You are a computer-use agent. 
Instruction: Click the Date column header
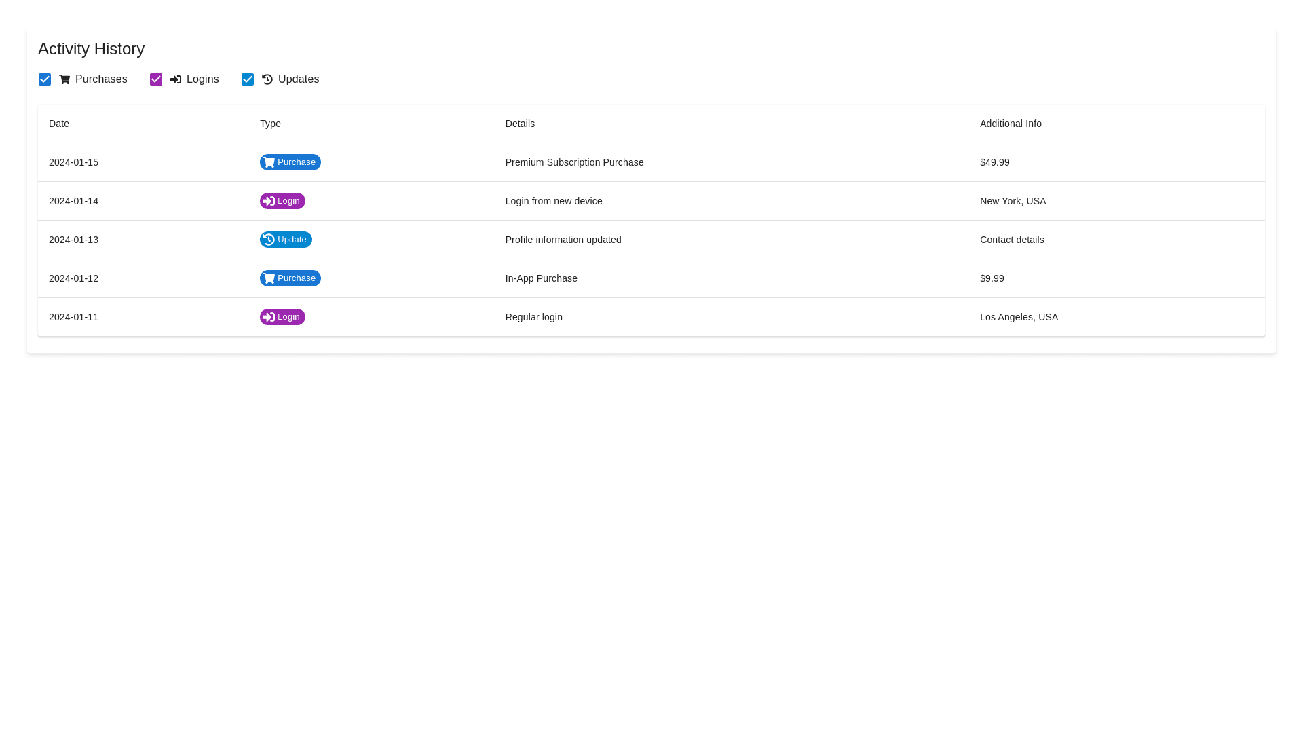pyautogui.click(x=59, y=124)
